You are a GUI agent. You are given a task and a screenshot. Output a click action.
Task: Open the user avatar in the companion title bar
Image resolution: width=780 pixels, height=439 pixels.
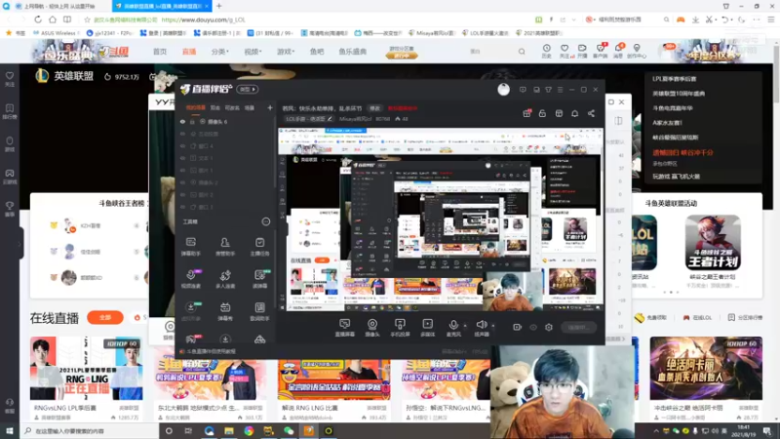pyautogui.click(x=503, y=90)
